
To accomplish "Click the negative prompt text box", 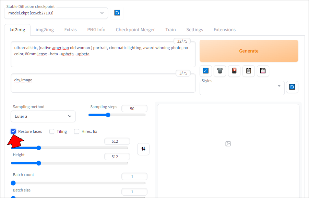I will pyautogui.click(x=103, y=83).
